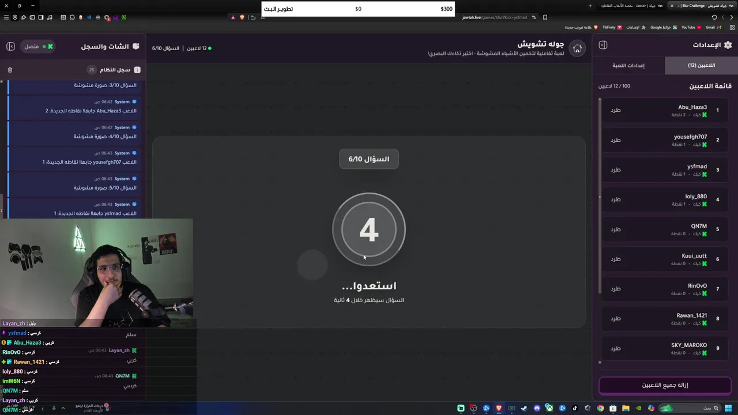The height and width of the screenshot is (415, 738).
Task: Clear the system log with trash icon
Action: click(x=10, y=70)
